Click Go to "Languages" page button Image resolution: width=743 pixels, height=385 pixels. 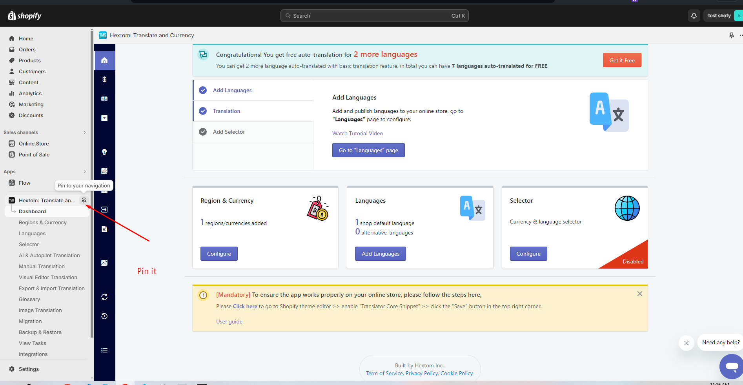(x=368, y=150)
